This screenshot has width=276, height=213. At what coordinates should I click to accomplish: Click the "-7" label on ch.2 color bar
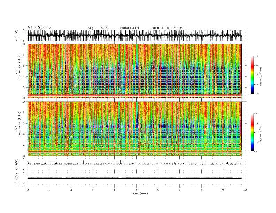tap(257, 151)
